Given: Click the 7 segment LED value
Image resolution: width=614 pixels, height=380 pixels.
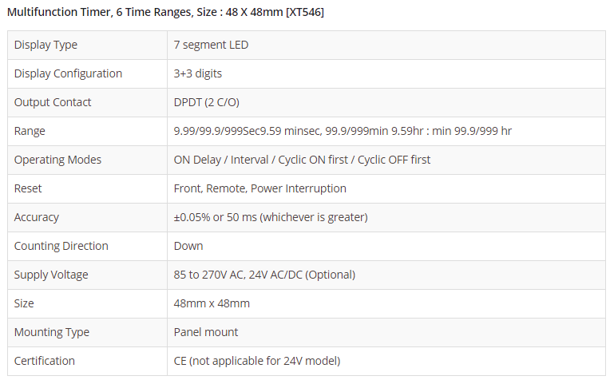Looking at the screenshot, I should 211,45.
